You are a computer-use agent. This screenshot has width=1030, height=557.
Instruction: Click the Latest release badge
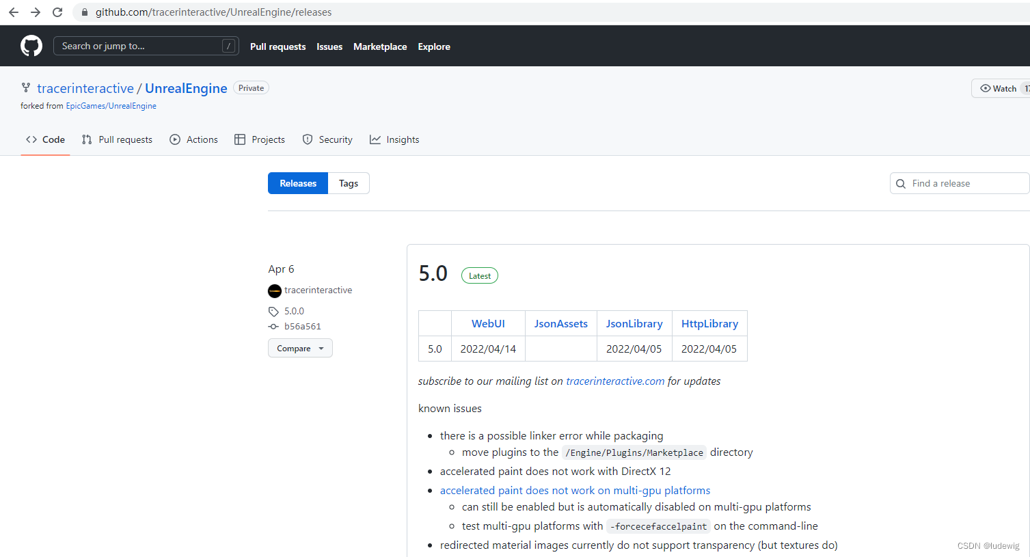coord(480,275)
